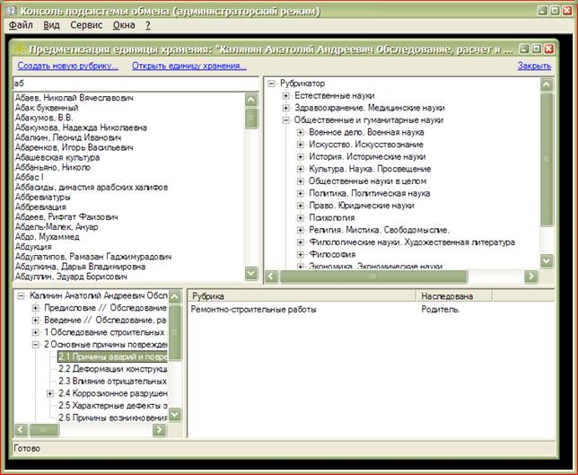This screenshot has height=475, width=578.
Task: Select Абашевская культура in the list
Action: point(60,156)
